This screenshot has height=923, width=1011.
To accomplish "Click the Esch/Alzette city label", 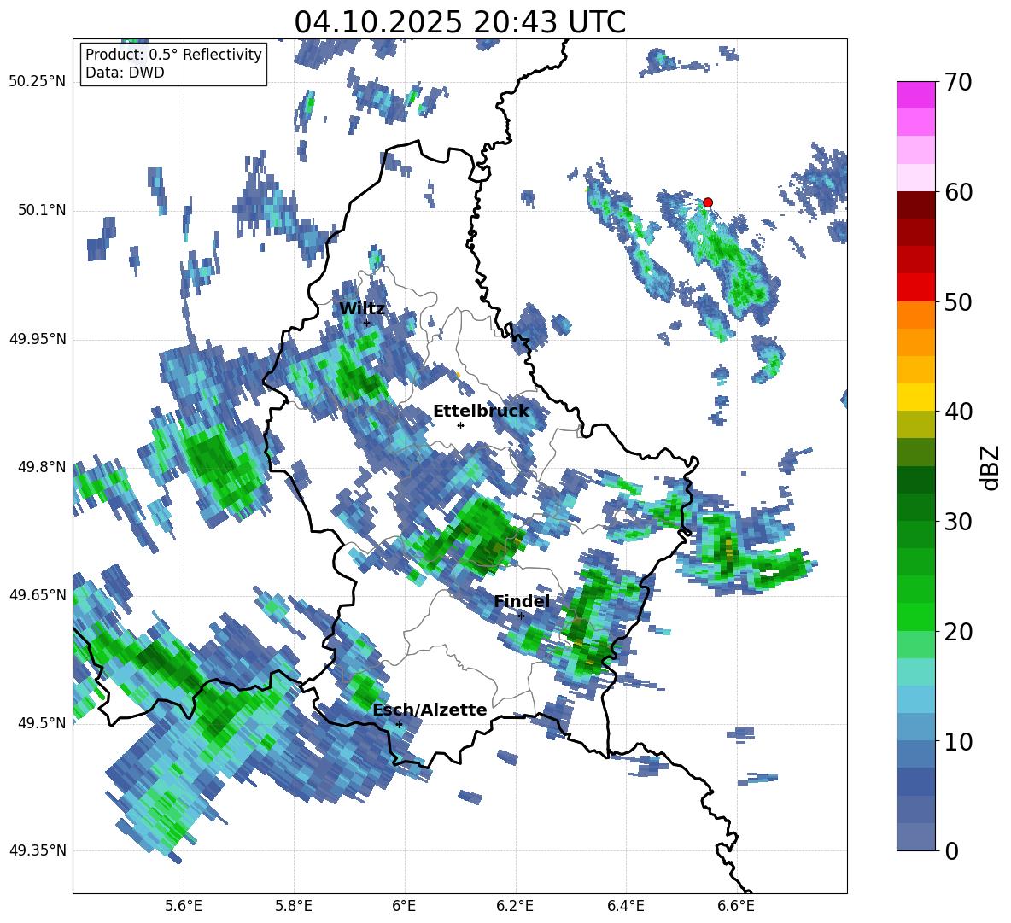I will (430, 710).
